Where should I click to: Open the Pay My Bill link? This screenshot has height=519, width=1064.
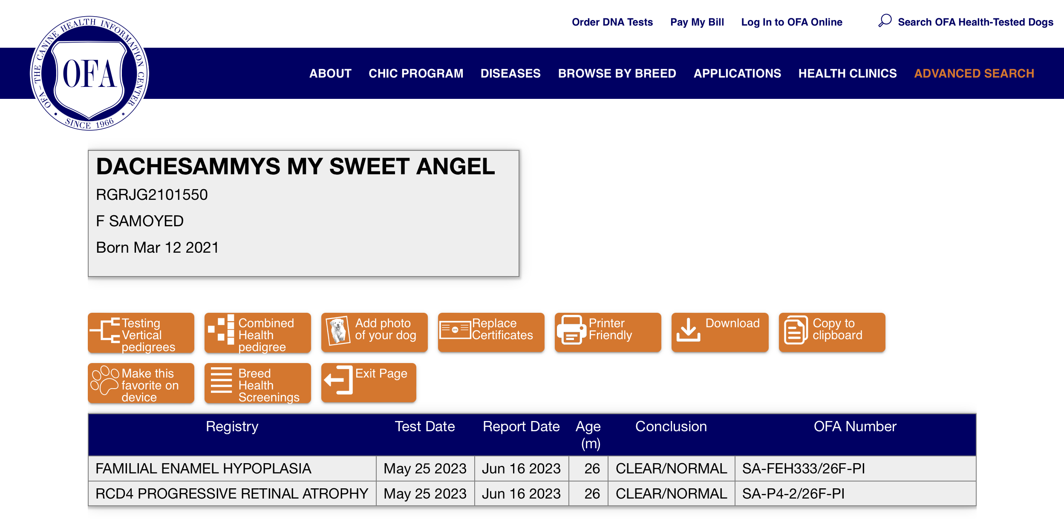point(697,22)
